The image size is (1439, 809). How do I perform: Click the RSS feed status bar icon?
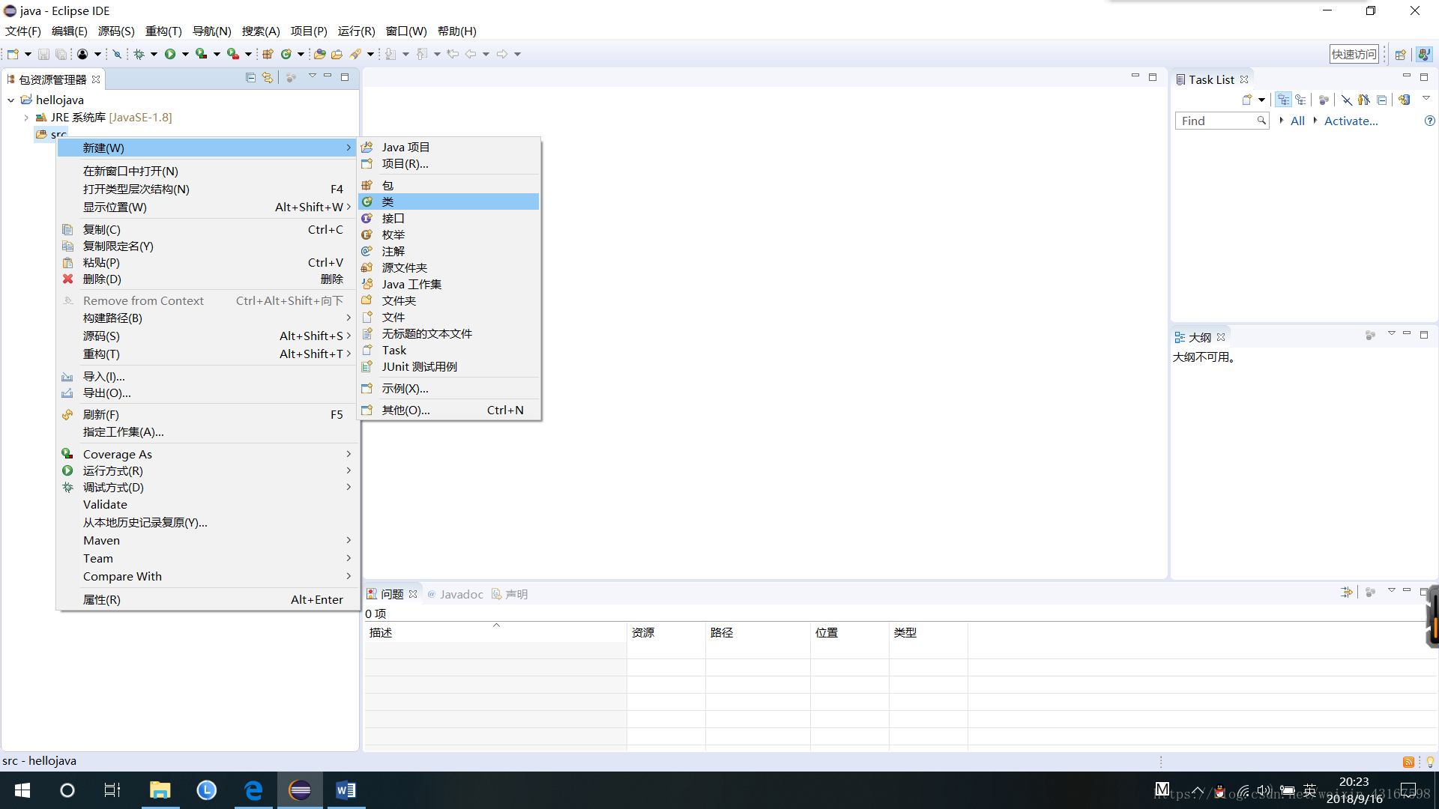tap(1408, 762)
